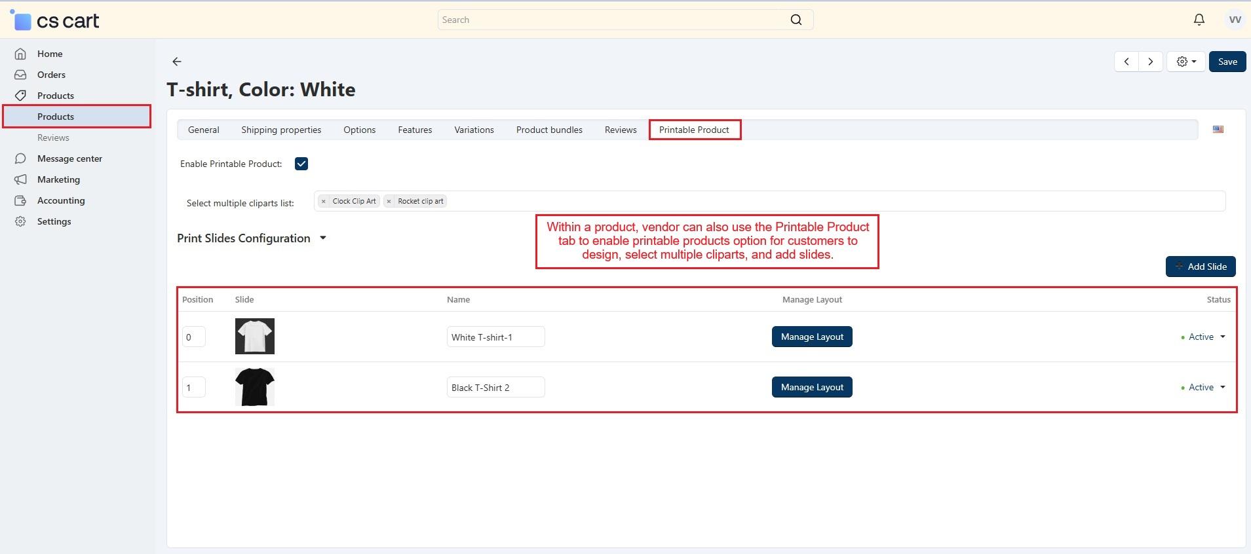
Task: Open Active status dropdown for Black T-Shirt 2
Action: point(1206,387)
